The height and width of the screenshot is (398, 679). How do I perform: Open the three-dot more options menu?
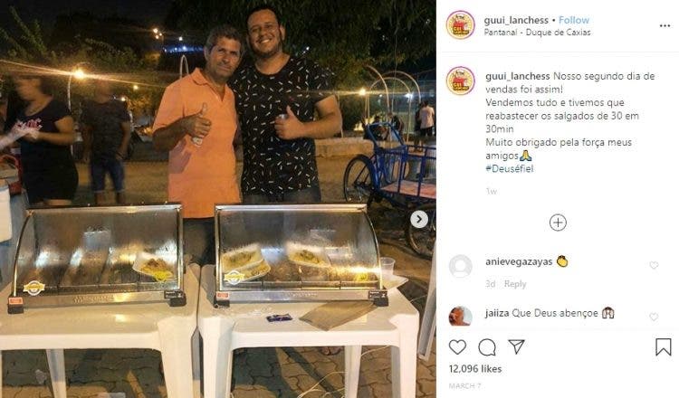[665, 26]
